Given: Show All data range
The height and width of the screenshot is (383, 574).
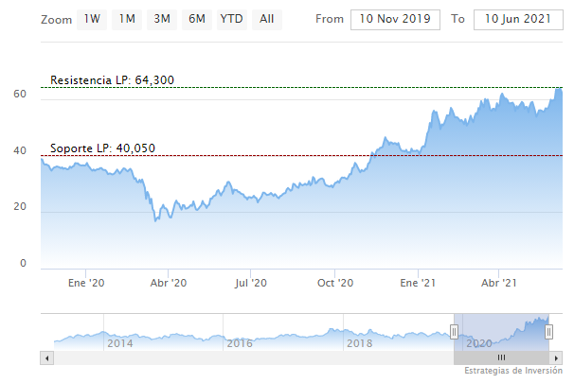Looking at the screenshot, I should pos(267,19).
